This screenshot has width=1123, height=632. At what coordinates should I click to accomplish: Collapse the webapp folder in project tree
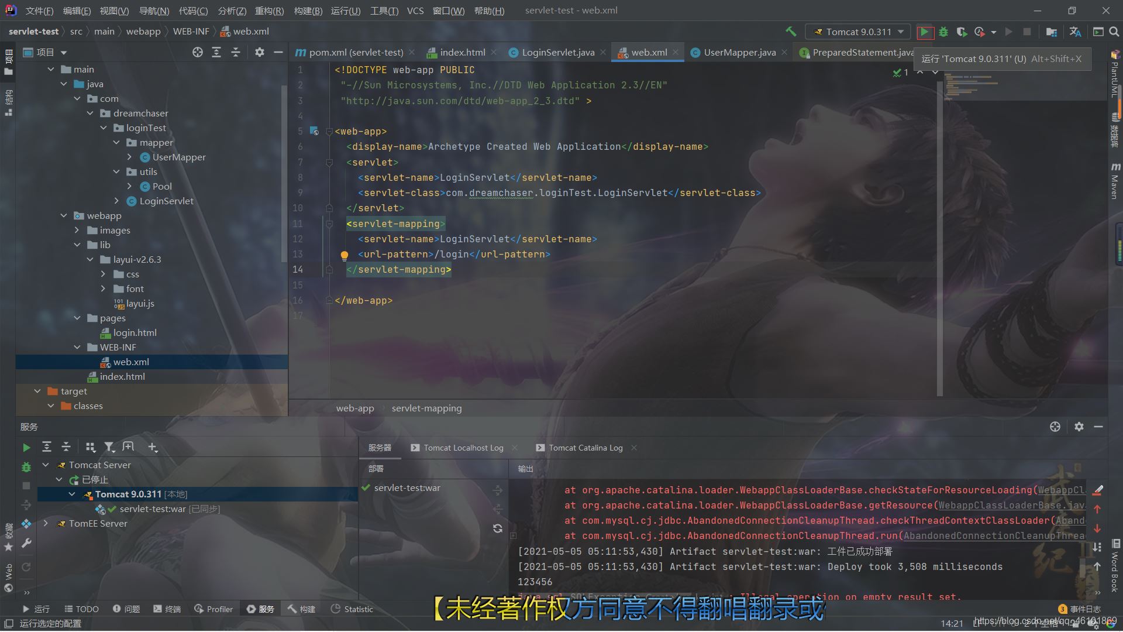click(64, 215)
